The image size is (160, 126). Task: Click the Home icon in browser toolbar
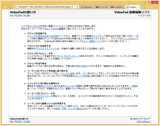click(x=148, y=7)
